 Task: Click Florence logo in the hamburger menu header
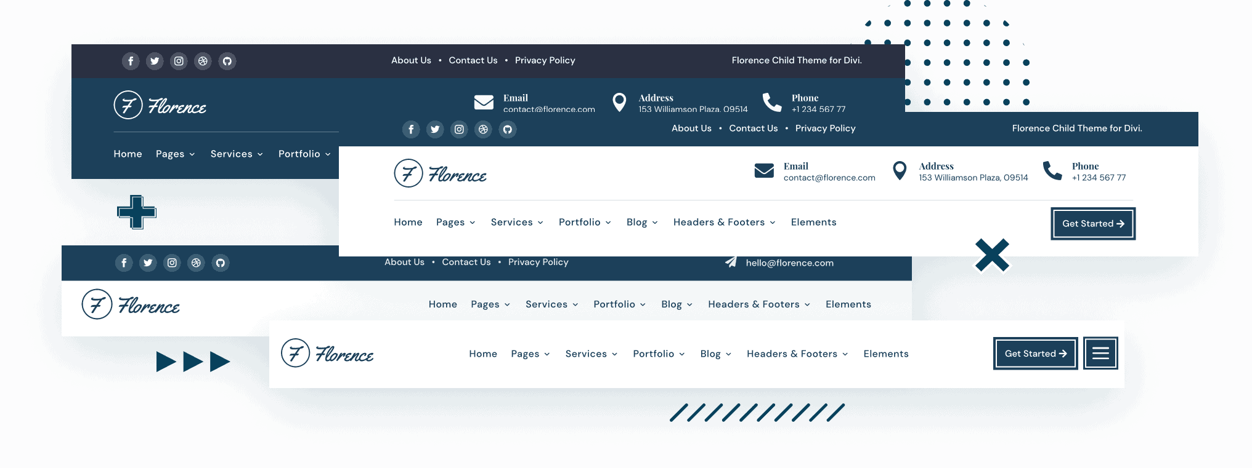click(327, 354)
